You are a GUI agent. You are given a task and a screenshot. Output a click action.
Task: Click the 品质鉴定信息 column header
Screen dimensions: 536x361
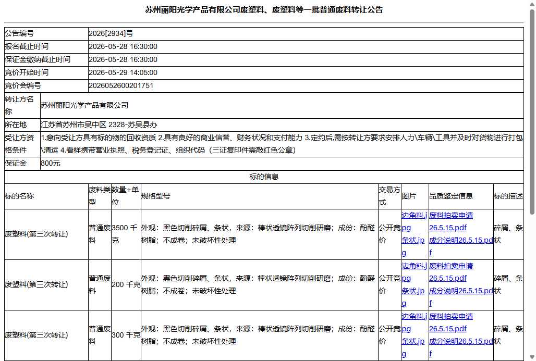pos(461,196)
